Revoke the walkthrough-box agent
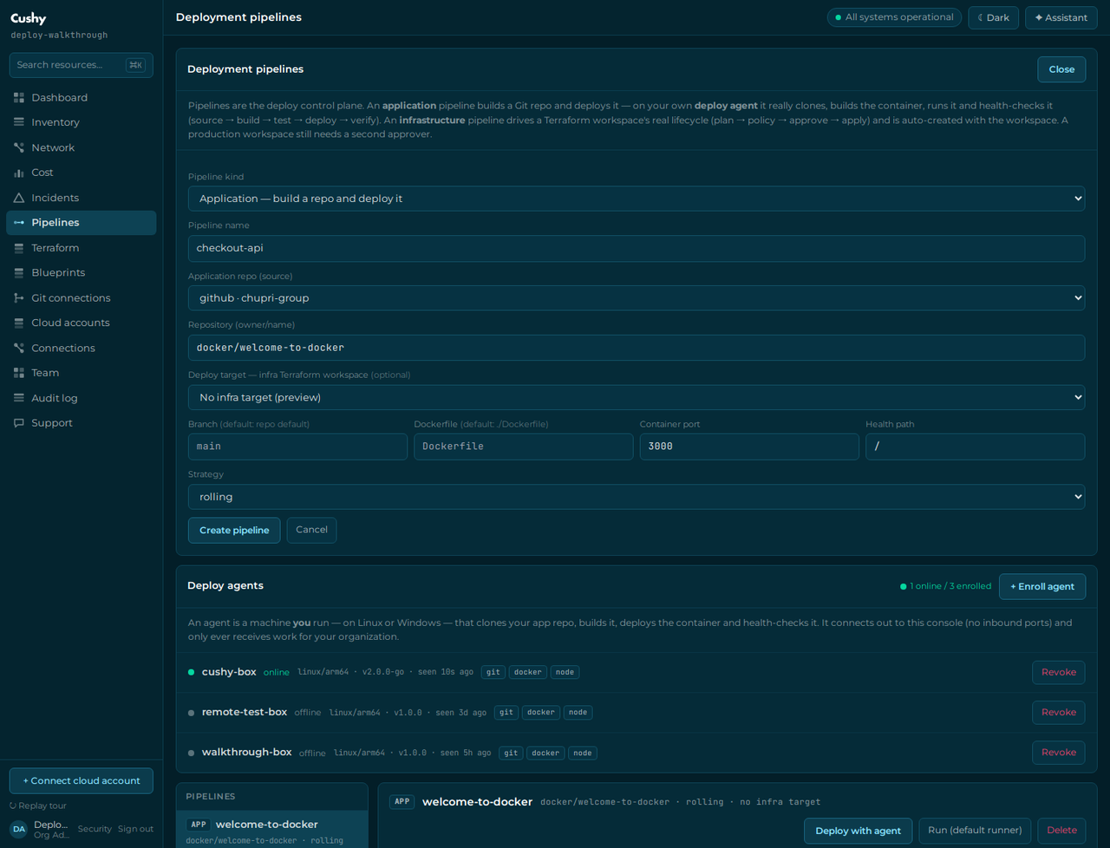Viewport: 1110px width, 848px height. pyautogui.click(x=1059, y=753)
